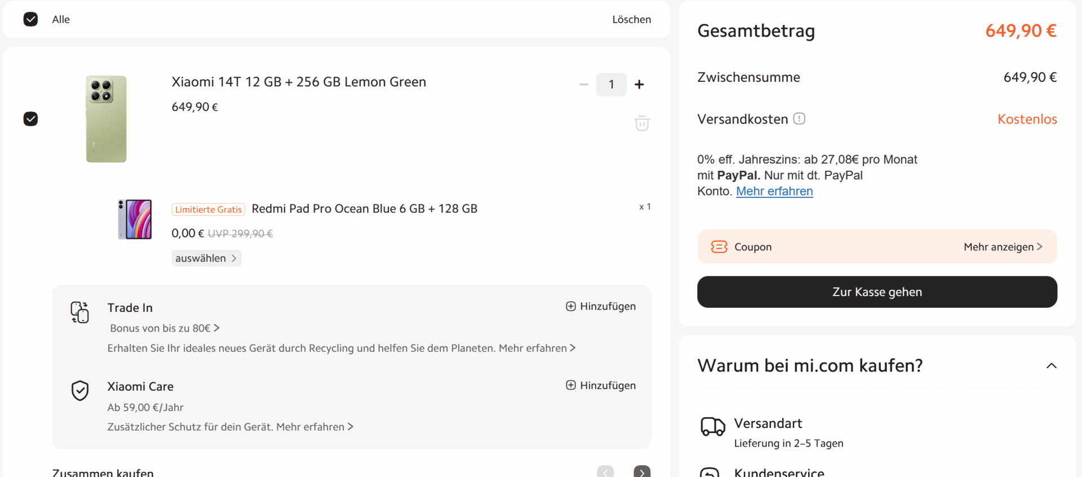Click the Trade In device swap icon
This screenshot has height=477, width=1082.
80,312
